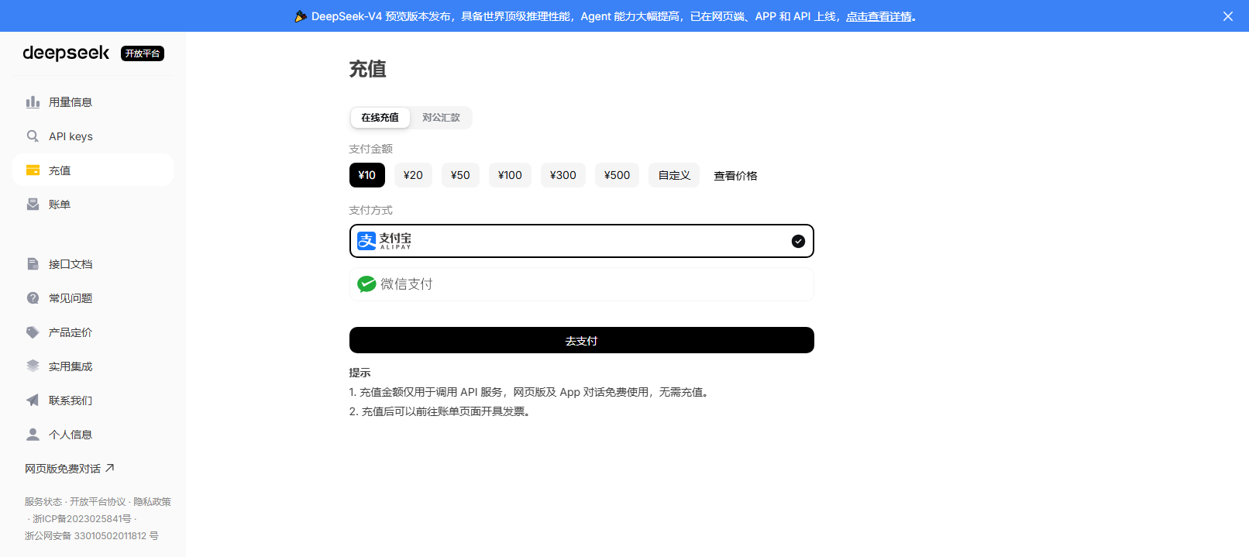
Task: Select the 微信支付 payment option
Action: [x=582, y=284]
